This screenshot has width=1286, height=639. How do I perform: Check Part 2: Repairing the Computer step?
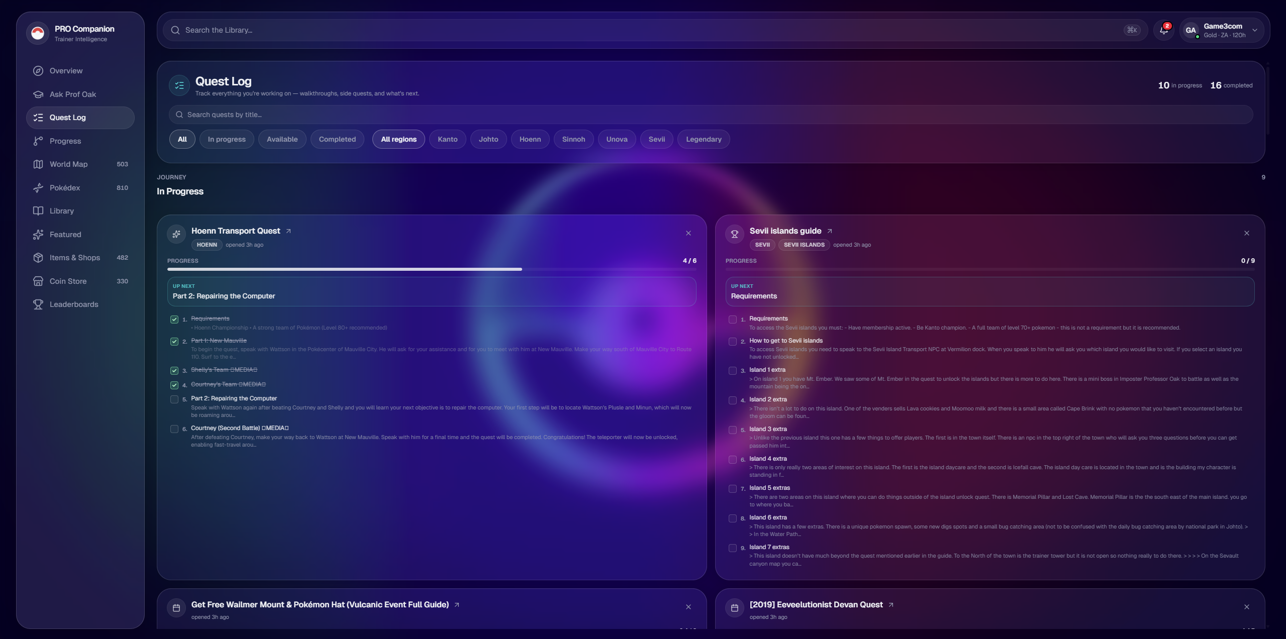174,399
